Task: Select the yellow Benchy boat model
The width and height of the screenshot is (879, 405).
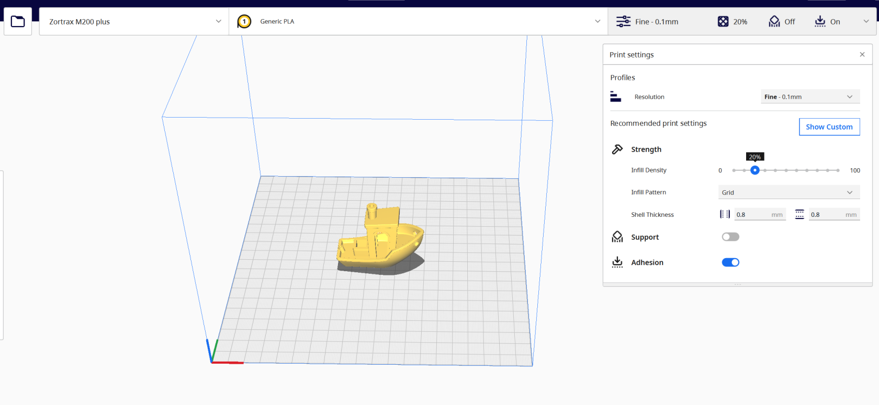Action: tap(380, 237)
